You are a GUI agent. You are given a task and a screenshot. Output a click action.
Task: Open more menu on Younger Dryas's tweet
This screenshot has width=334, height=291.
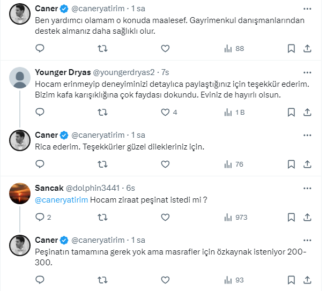point(307,72)
